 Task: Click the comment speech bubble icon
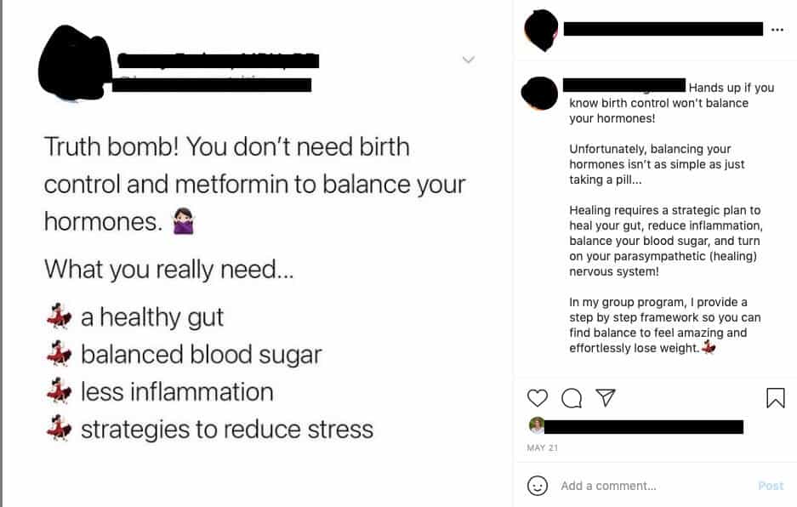click(572, 398)
